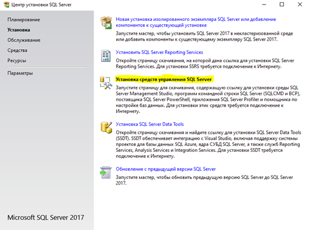
Task: Open Средства section
Action: tap(17, 50)
